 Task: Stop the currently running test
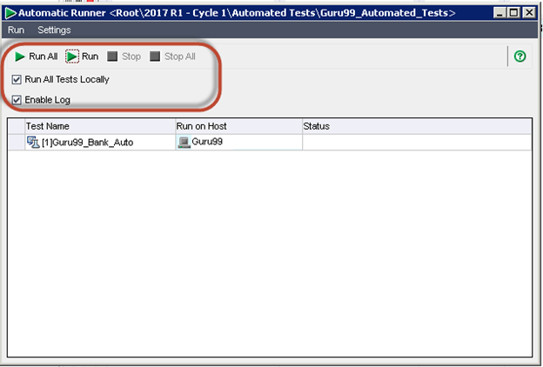[x=124, y=57]
